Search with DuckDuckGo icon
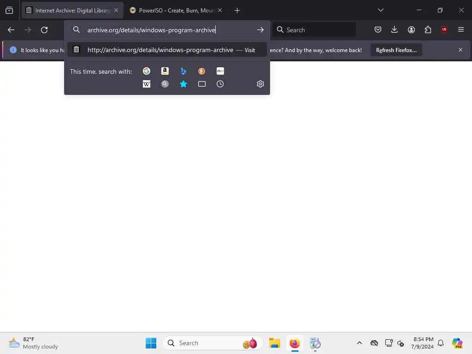This screenshot has width=472, height=354. (x=202, y=71)
